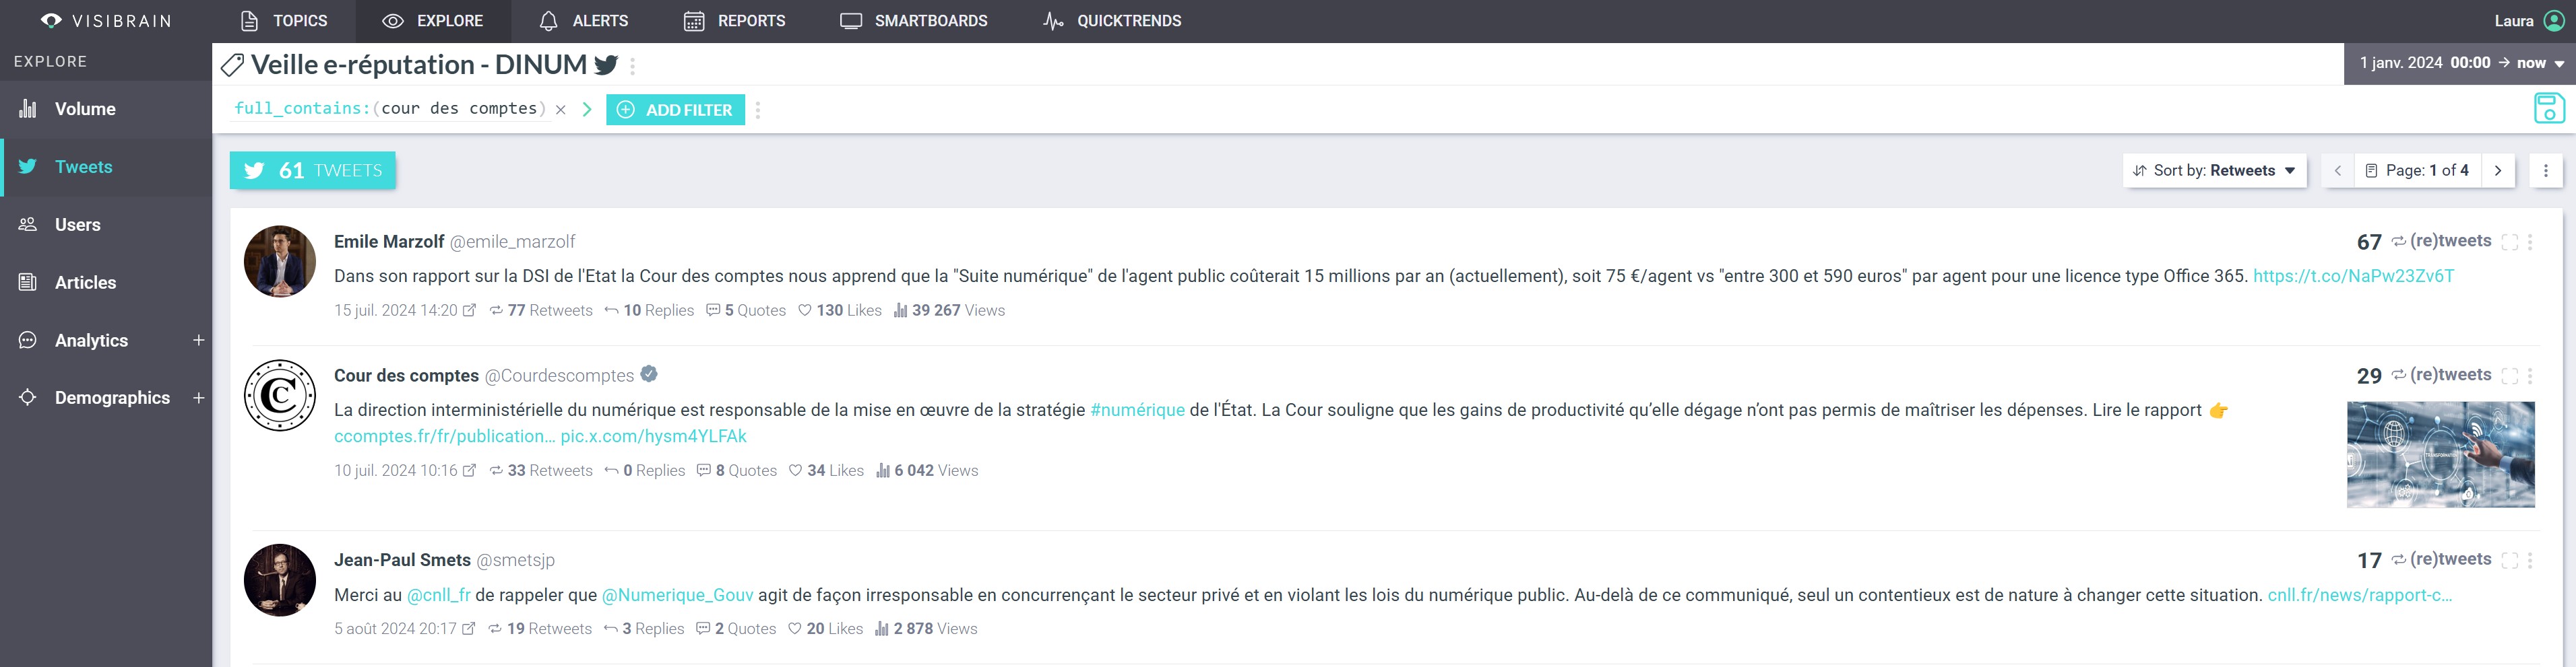Open the Sort by Retweets dropdown
This screenshot has width=2576, height=667.
[2213, 171]
